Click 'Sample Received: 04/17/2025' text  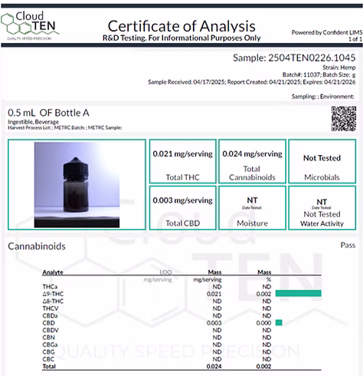(x=187, y=82)
